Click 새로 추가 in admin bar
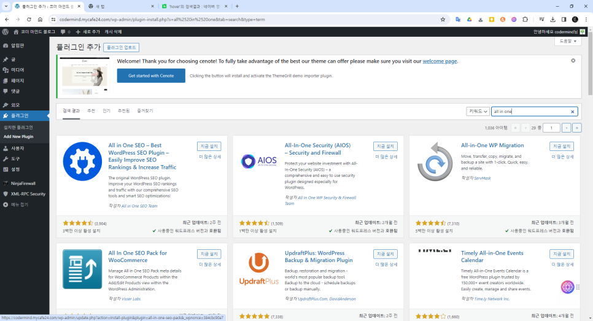The image size is (593, 321). click(88, 32)
